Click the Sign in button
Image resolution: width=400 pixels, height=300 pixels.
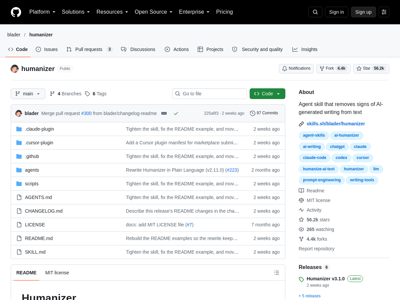(337, 12)
